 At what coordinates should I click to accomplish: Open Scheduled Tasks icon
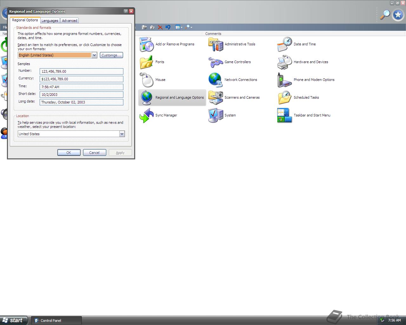(285, 98)
